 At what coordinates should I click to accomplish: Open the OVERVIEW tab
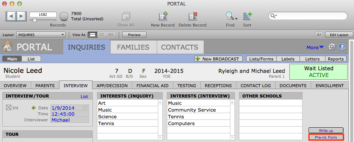tap(15, 86)
